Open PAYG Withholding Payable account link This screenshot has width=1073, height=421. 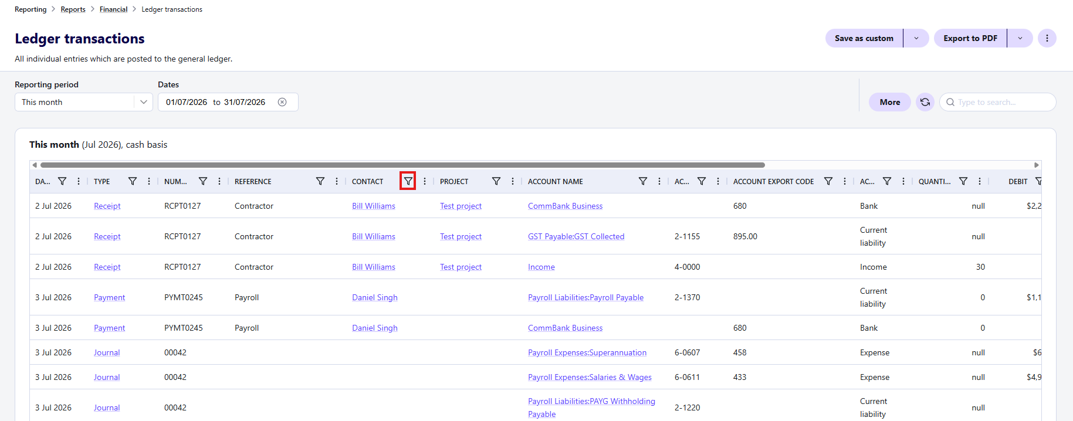[x=591, y=408]
